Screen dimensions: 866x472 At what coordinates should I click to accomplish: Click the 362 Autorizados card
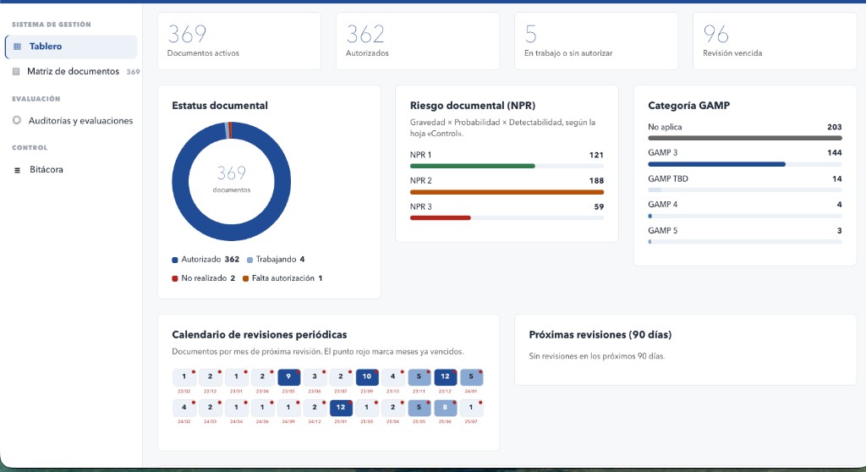[x=418, y=41]
